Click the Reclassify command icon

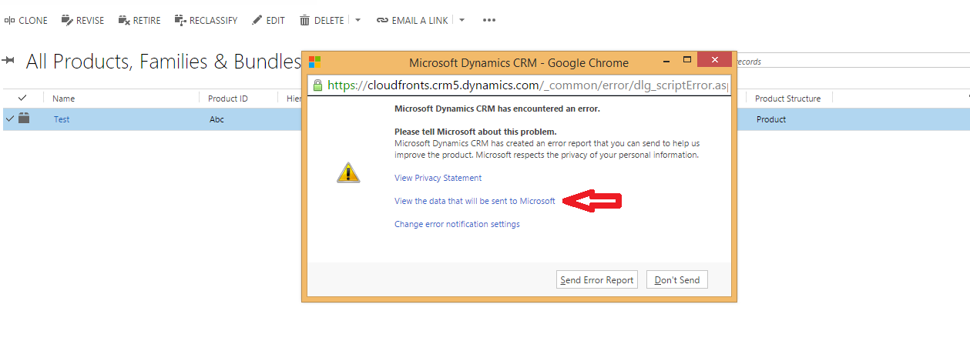point(180,21)
